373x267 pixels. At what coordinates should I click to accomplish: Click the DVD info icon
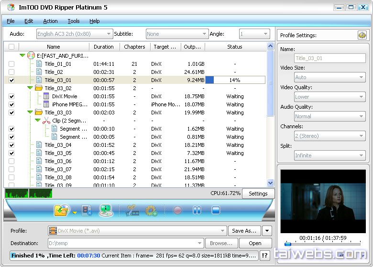(106, 210)
